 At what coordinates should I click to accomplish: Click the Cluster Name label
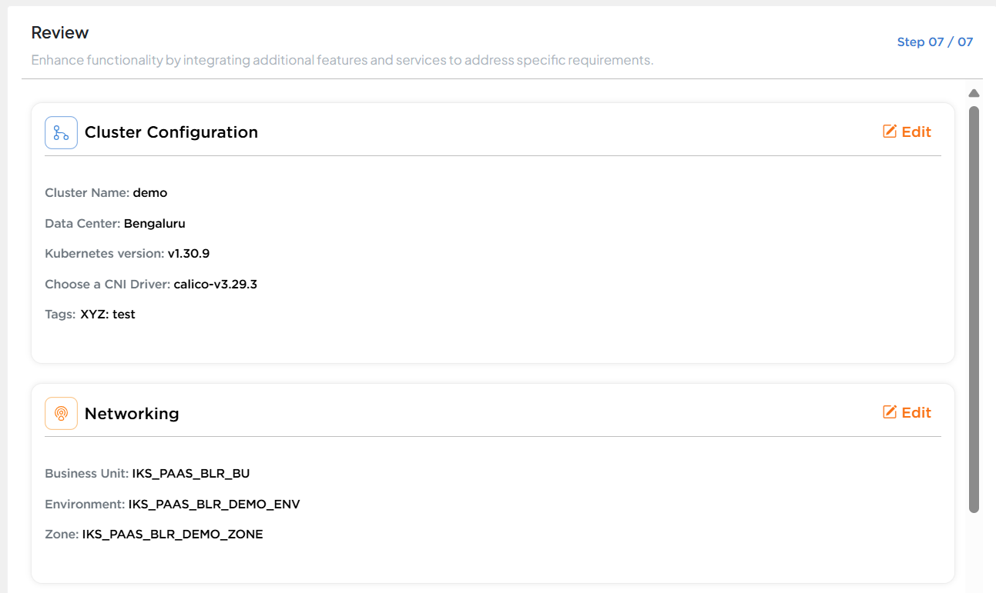[87, 192]
